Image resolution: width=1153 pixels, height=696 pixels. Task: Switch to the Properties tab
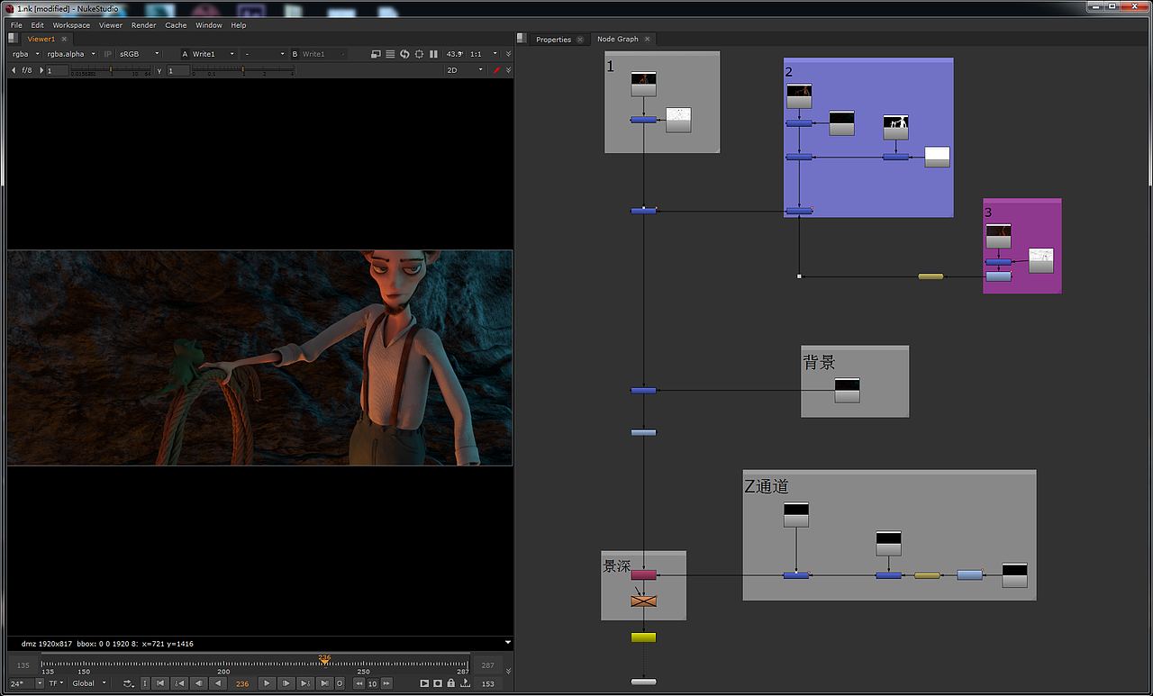click(x=553, y=40)
